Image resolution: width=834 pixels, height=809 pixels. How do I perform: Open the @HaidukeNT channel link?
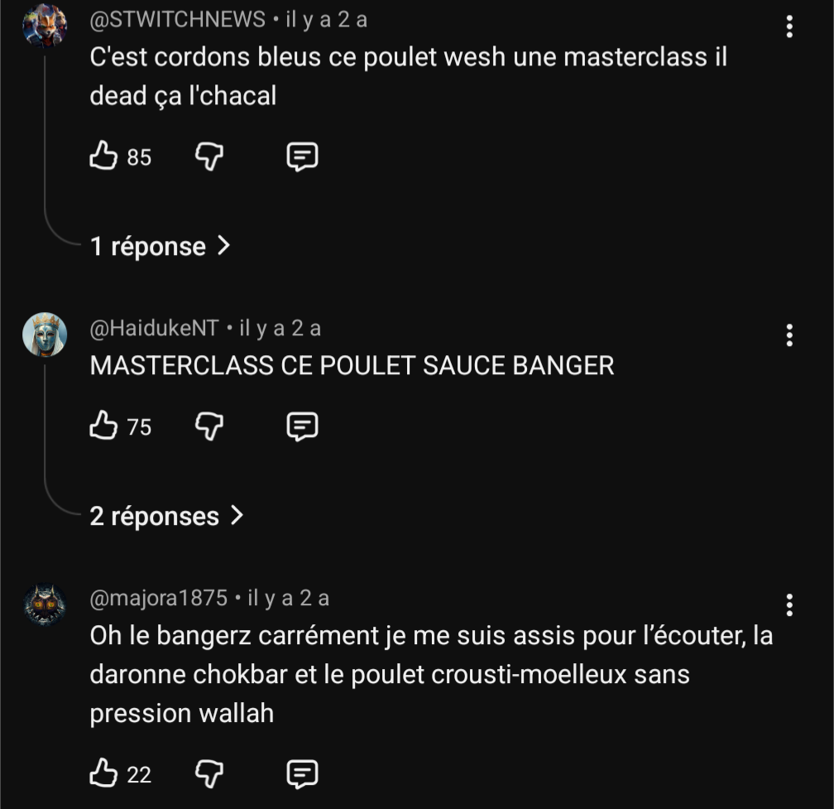click(x=154, y=329)
